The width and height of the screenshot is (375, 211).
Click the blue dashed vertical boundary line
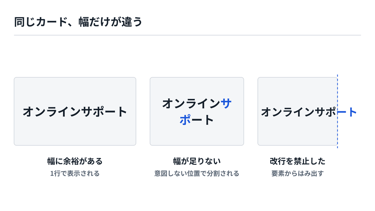click(337, 111)
